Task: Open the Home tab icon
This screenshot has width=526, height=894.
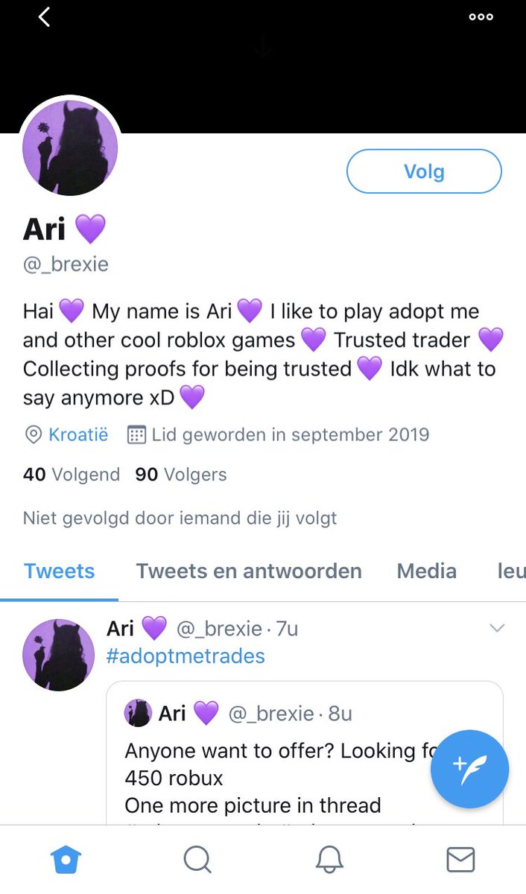Action: (66, 860)
